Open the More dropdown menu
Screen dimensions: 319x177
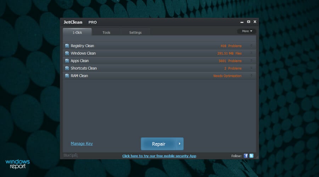pos(247,31)
